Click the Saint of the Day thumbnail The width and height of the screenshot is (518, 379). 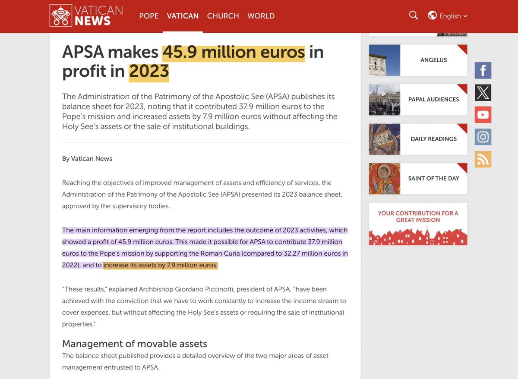coord(385,179)
